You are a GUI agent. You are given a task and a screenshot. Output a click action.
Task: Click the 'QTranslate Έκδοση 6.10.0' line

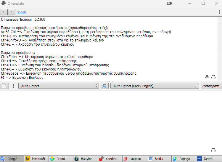(23, 20)
